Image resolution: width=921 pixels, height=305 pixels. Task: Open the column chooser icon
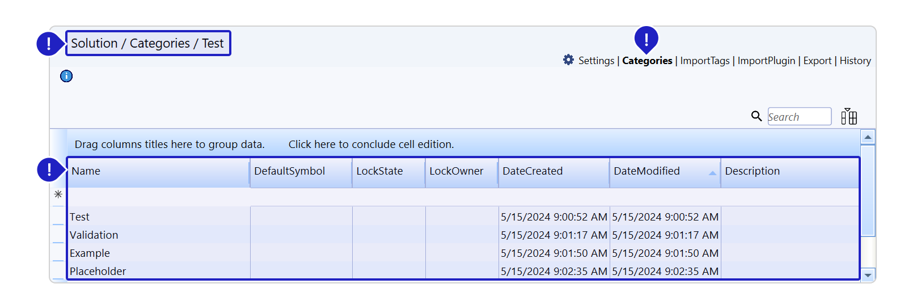(849, 116)
